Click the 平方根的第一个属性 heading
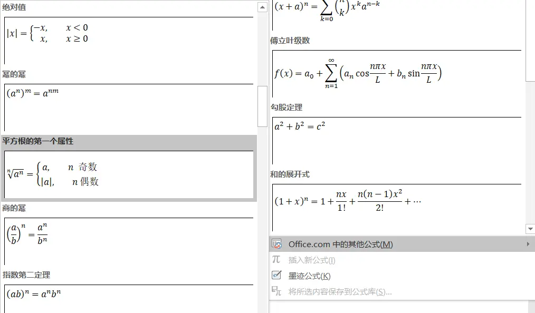This screenshot has width=535, height=313. [x=38, y=141]
